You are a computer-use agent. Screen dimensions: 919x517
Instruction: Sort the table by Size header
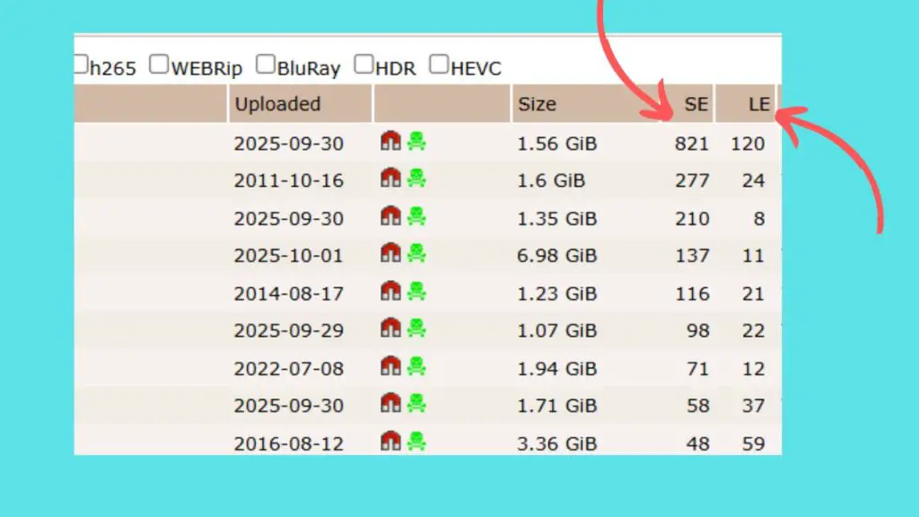tap(537, 104)
